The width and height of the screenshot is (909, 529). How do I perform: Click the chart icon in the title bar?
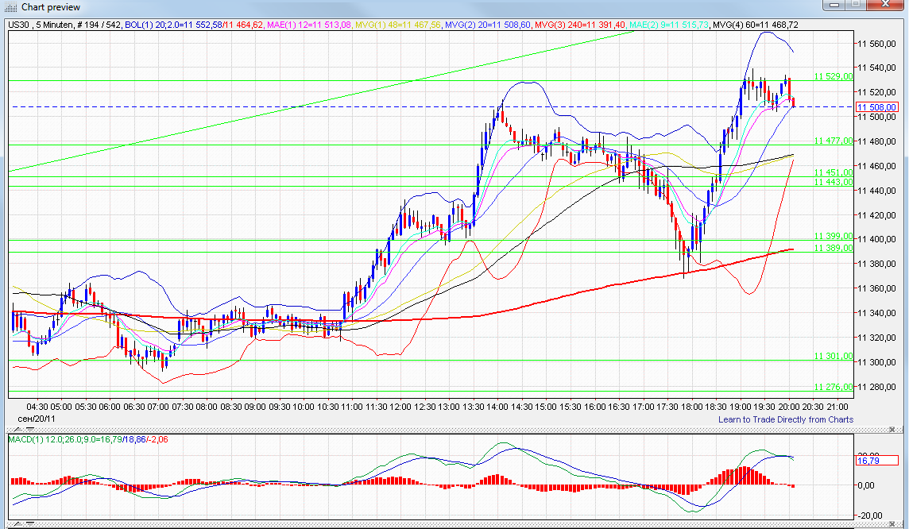(10, 7)
